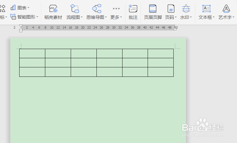The width and height of the screenshot is (237, 143).
Task: Click the 智能图形 smart graphics icon
Action: click(x=13, y=17)
